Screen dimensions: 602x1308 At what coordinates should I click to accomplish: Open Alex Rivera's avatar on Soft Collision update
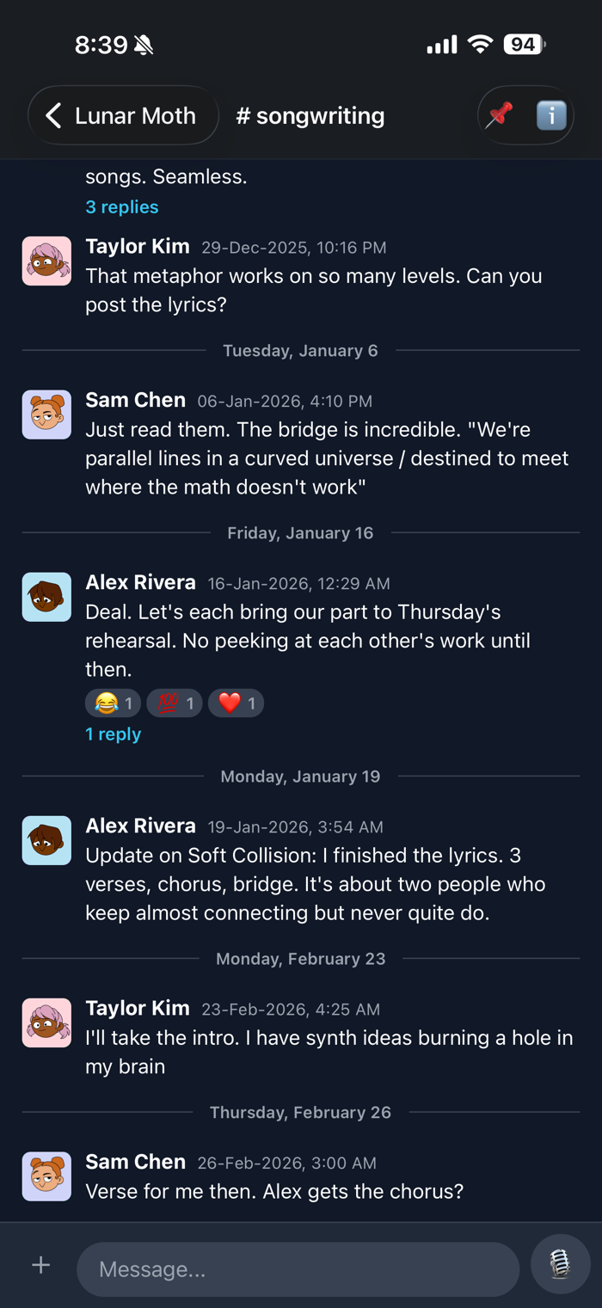click(46, 840)
